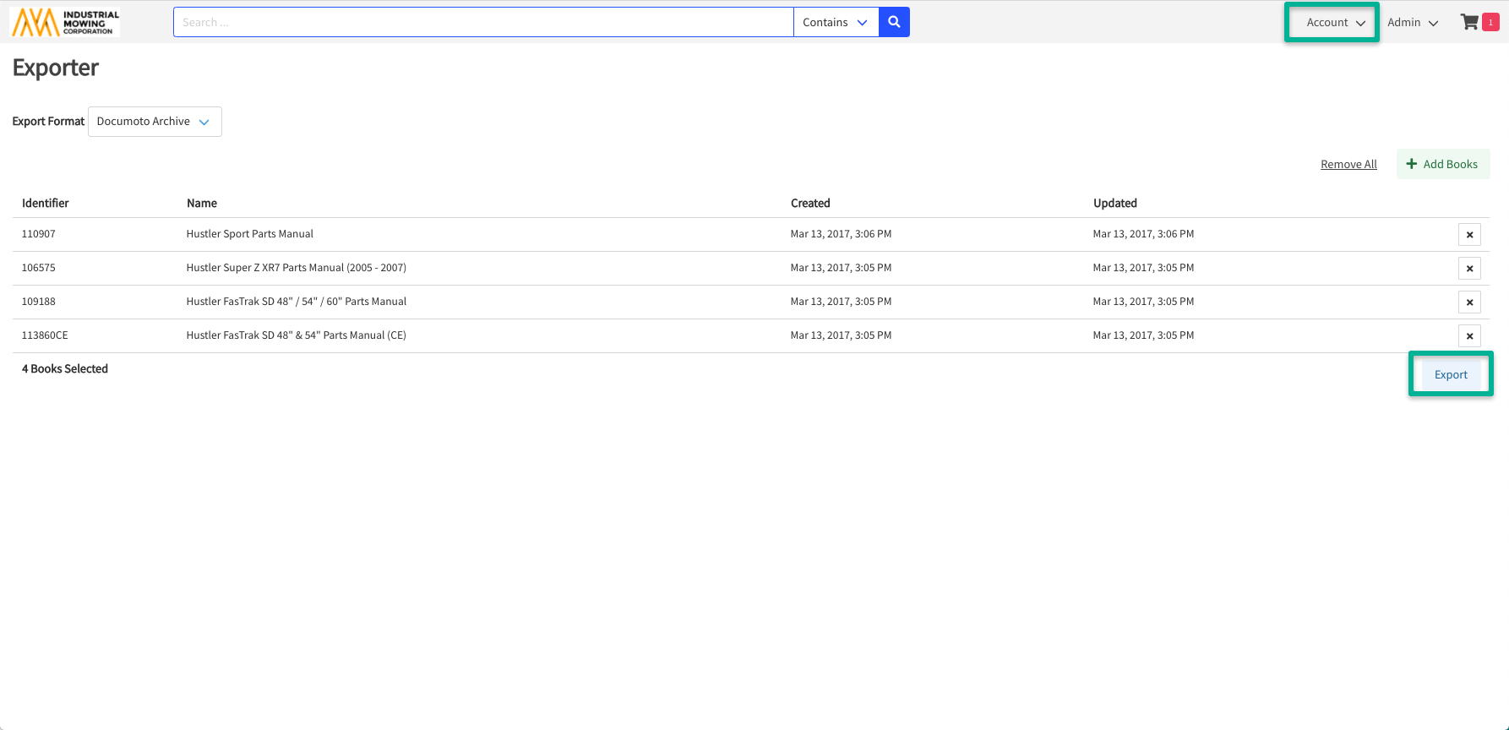Remove Hustler Sport Parts Manual row
This screenshot has width=1509, height=730.
click(1469, 235)
